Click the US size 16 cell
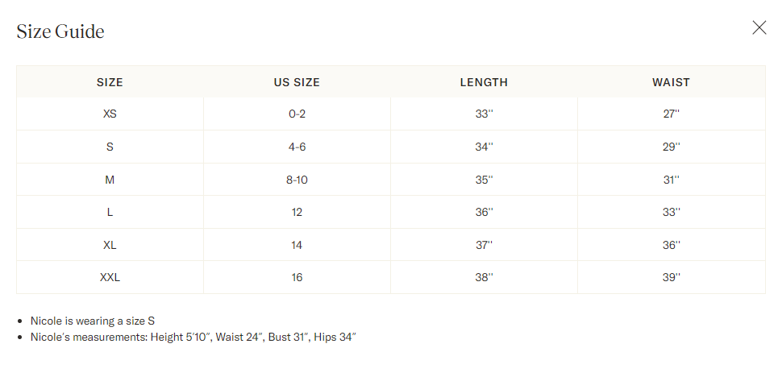This screenshot has width=778, height=377. pos(297,277)
